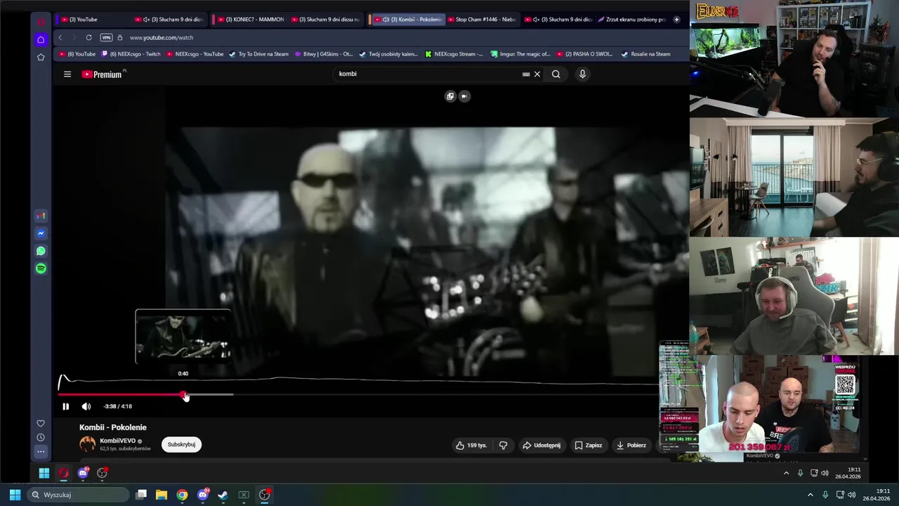This screenshot has width=899, height=506.
Task: Switch to the 'Stop Cham #1446' tab
Action: (482, 20)
